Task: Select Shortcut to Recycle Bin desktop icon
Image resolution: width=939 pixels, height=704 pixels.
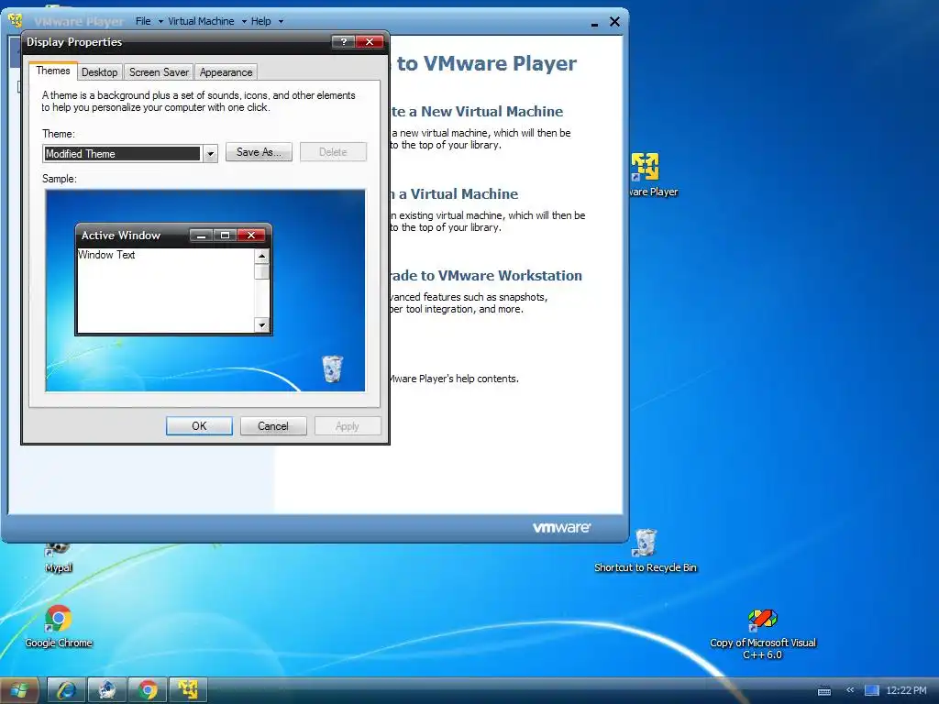Action: click(645, 551)
